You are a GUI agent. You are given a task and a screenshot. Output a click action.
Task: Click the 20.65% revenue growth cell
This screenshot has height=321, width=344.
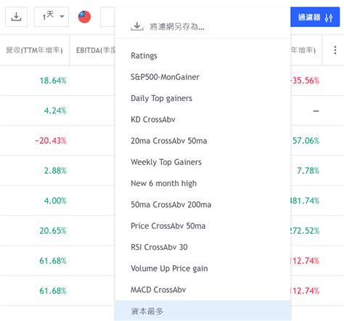[x=53, y=231]
